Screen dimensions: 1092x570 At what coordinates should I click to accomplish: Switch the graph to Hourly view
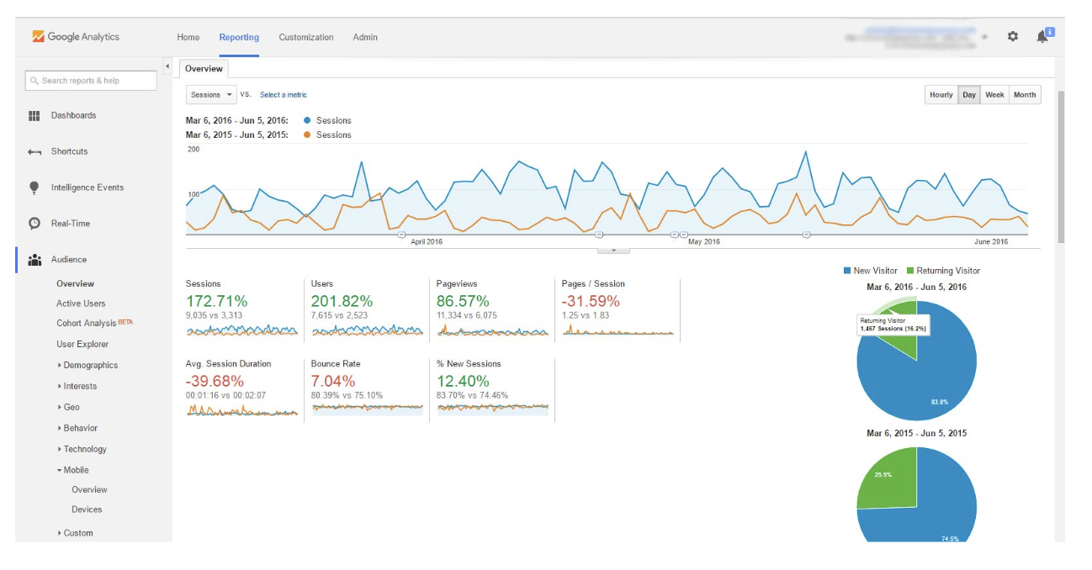(941, 94)
